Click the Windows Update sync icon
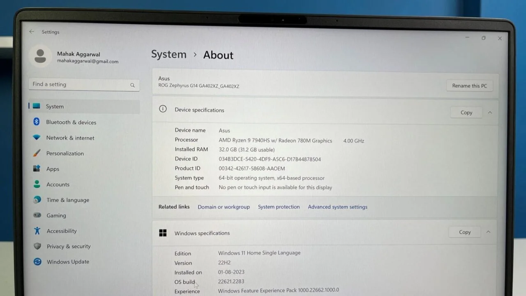 pyautogui.click(x=37, y=261)
